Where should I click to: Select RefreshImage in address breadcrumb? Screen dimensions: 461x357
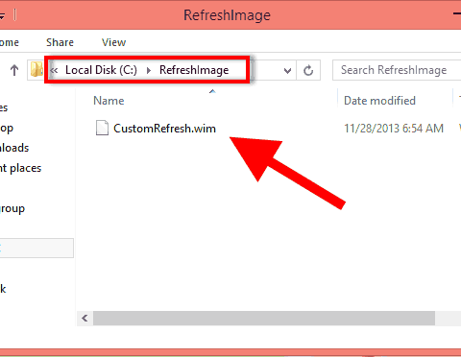tap(194, 70)
